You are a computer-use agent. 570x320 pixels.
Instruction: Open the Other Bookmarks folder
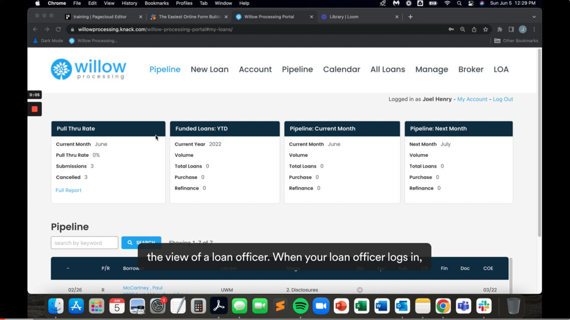tap(516, 41)
